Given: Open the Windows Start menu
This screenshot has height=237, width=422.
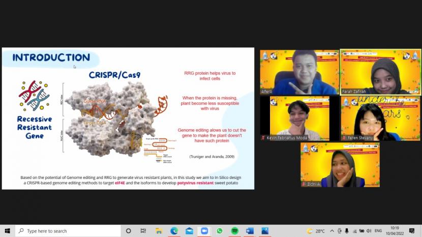Looking at the screenshot, I should (7, 231).
